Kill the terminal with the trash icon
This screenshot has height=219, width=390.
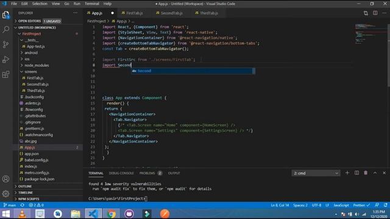366,173
